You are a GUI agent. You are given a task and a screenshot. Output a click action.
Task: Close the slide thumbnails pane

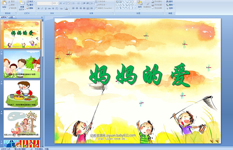pos(42,17)
